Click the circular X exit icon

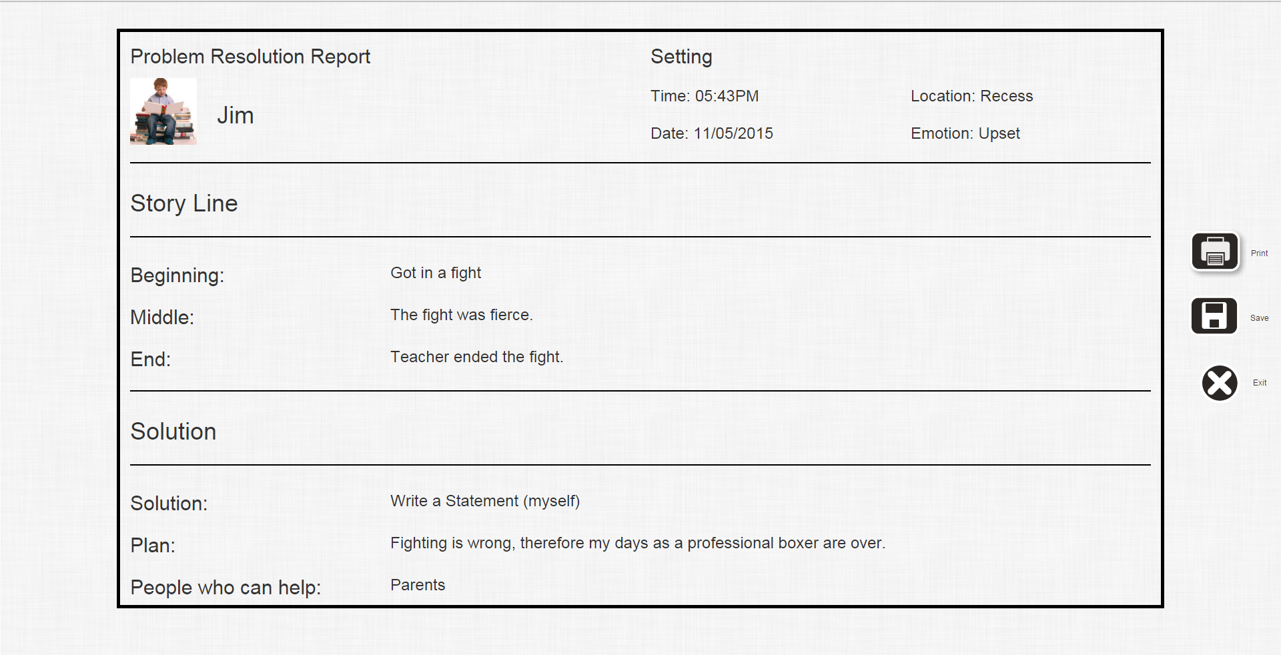(x=1219, y=383)
